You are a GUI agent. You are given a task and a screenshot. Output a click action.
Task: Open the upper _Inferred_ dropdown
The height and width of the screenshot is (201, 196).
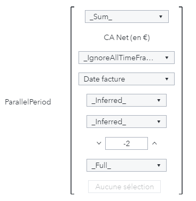[x=127, y=100]
